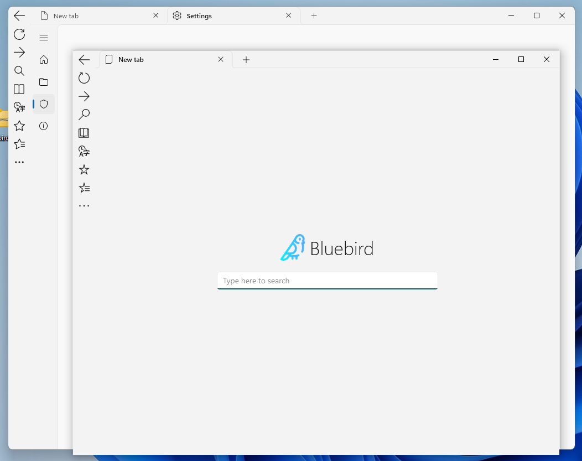Navigate back with the back arrow

pos(84,59)
